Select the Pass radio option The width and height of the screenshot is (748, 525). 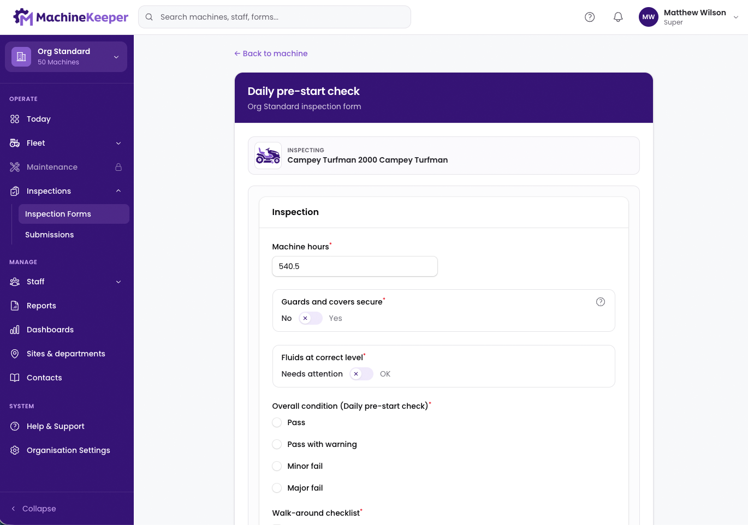(277, 422)
